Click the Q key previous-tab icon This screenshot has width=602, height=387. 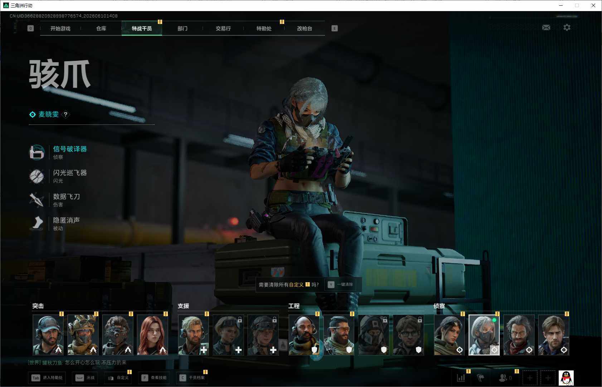[30, 28]
